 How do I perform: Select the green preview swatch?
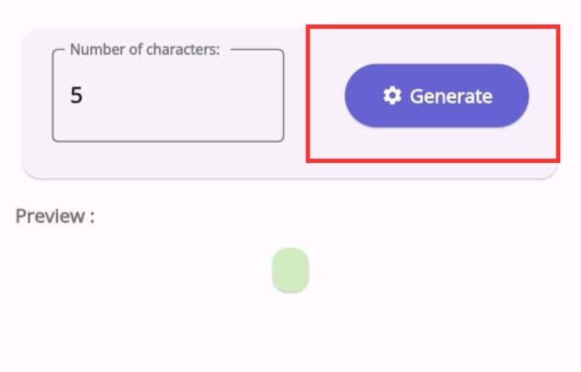[290, 270]
